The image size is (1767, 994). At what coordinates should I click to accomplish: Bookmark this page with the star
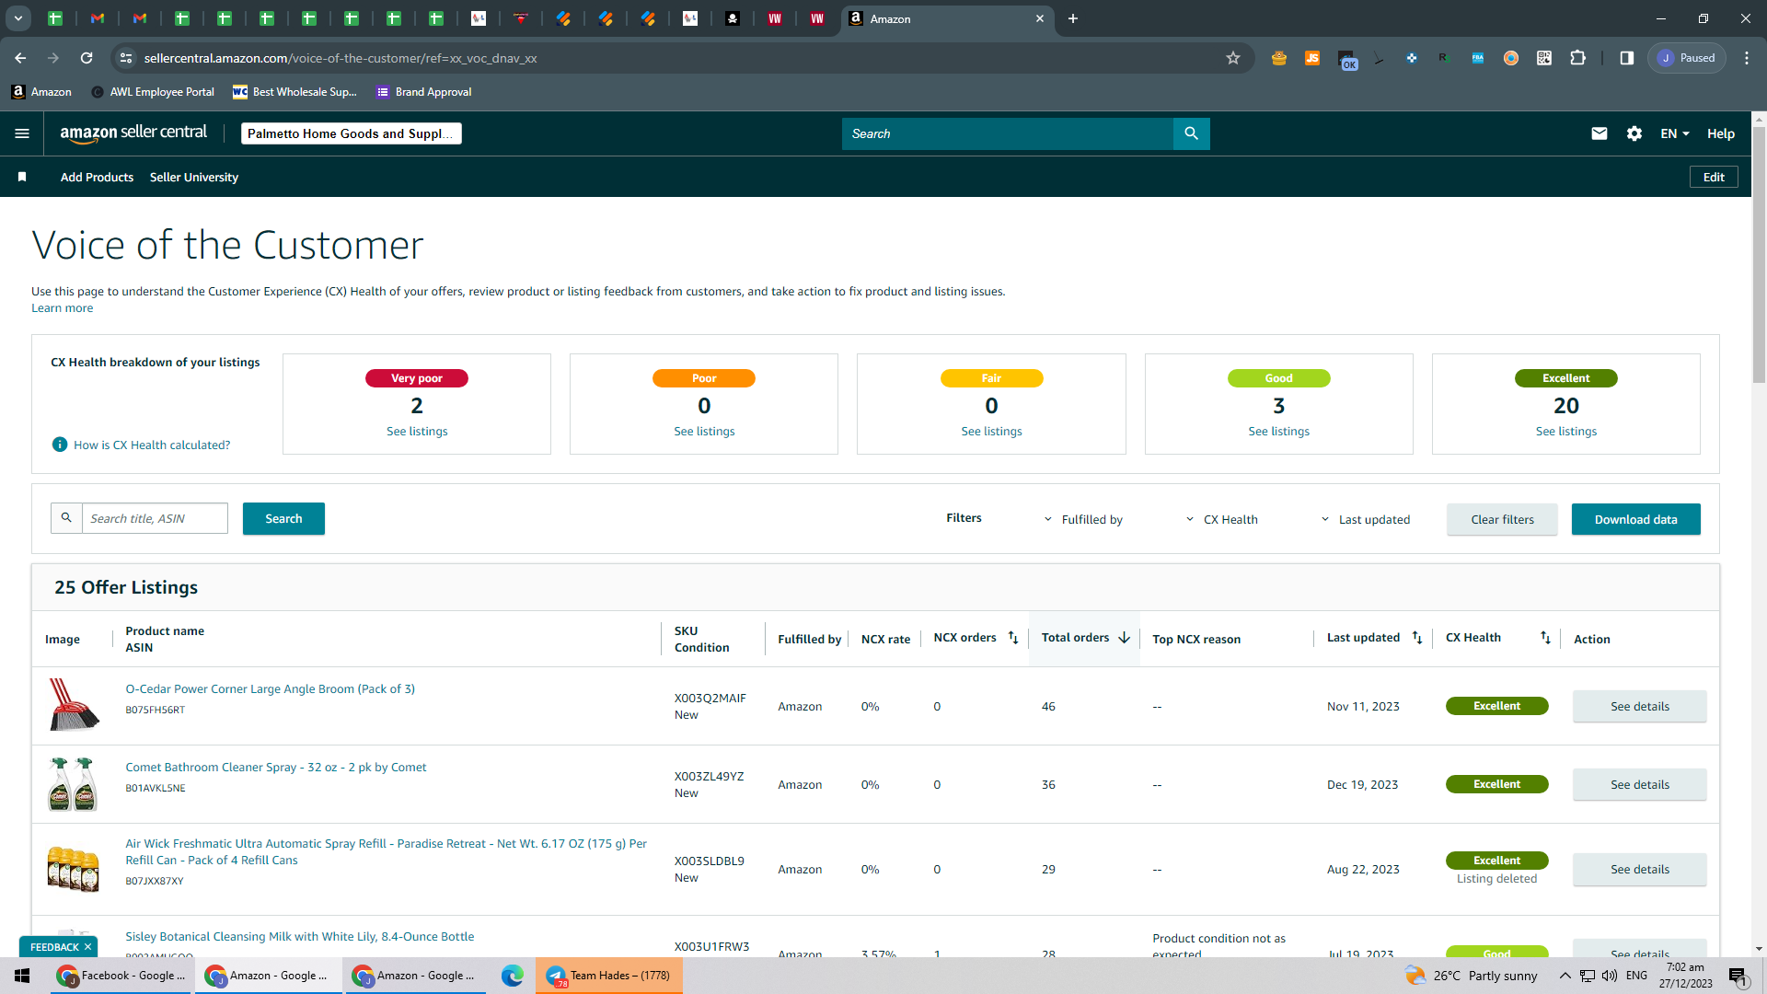[x=1233, y=58]
